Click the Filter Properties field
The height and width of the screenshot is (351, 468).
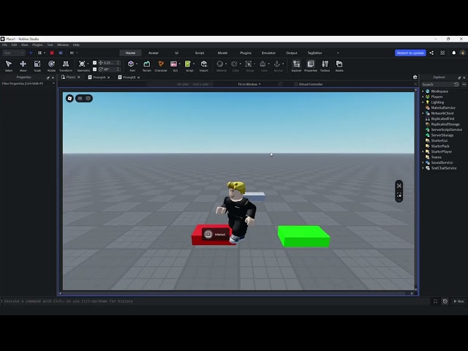[x=26, y=83]
